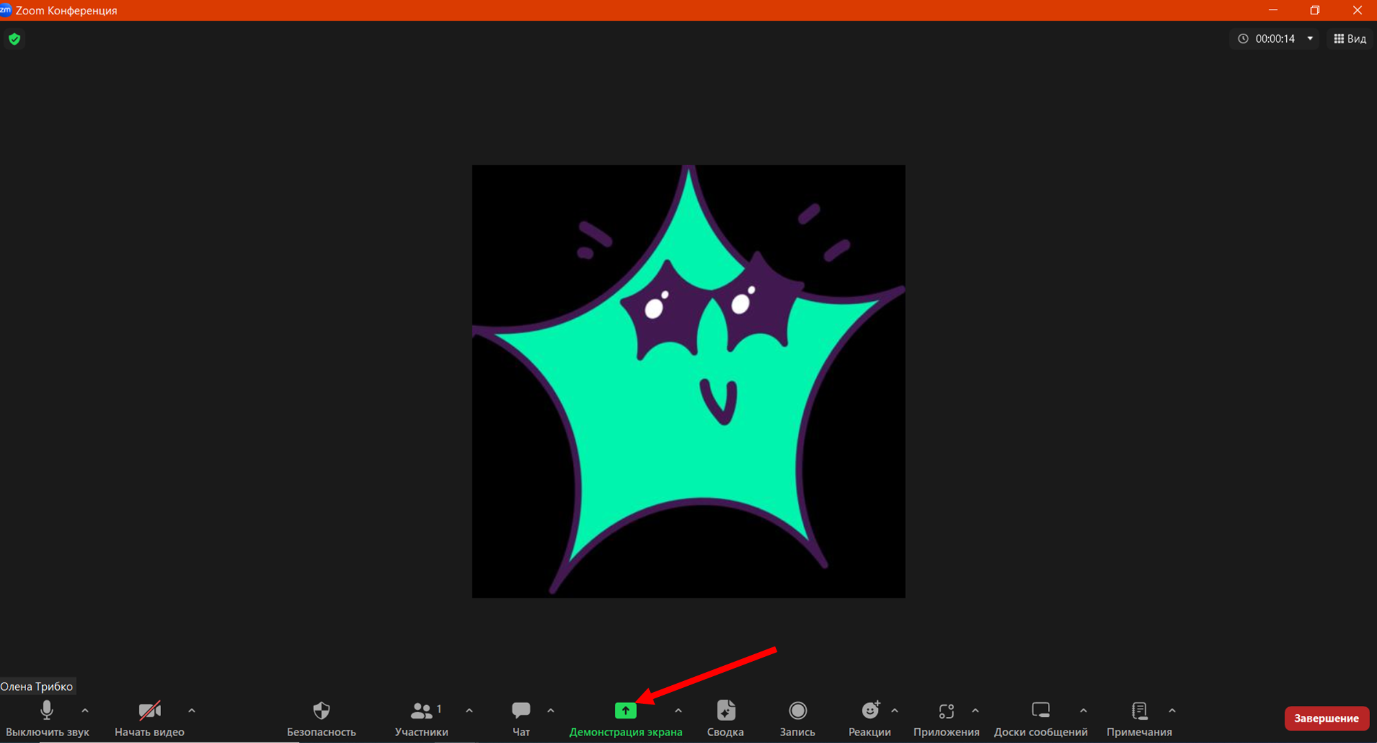Expand arrow beside Примечания
Image resolution: width=1377 pixels, height=743 pixels.
1172,710
